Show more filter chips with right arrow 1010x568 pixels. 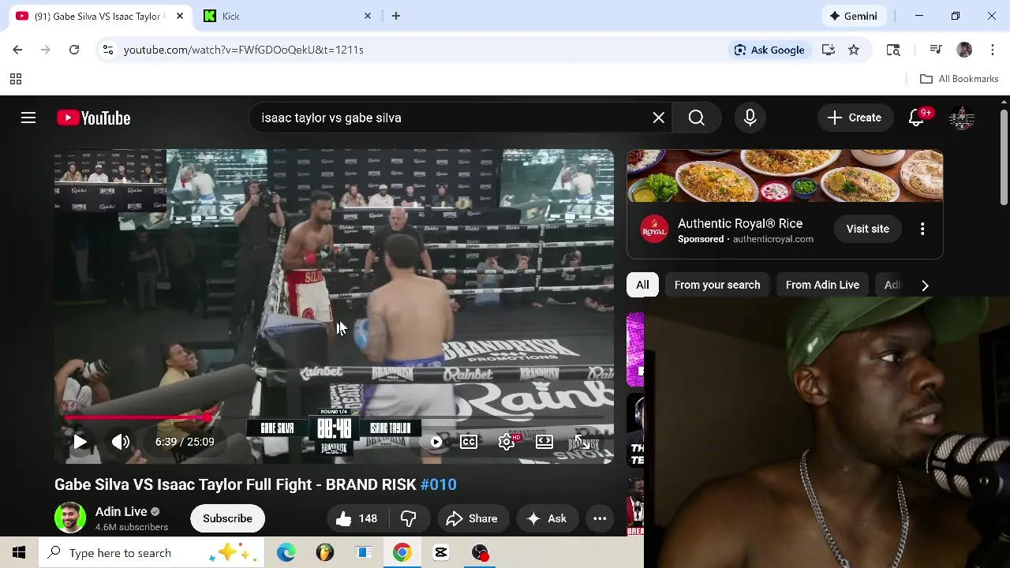pyautogui.click(x=925, y=285)
